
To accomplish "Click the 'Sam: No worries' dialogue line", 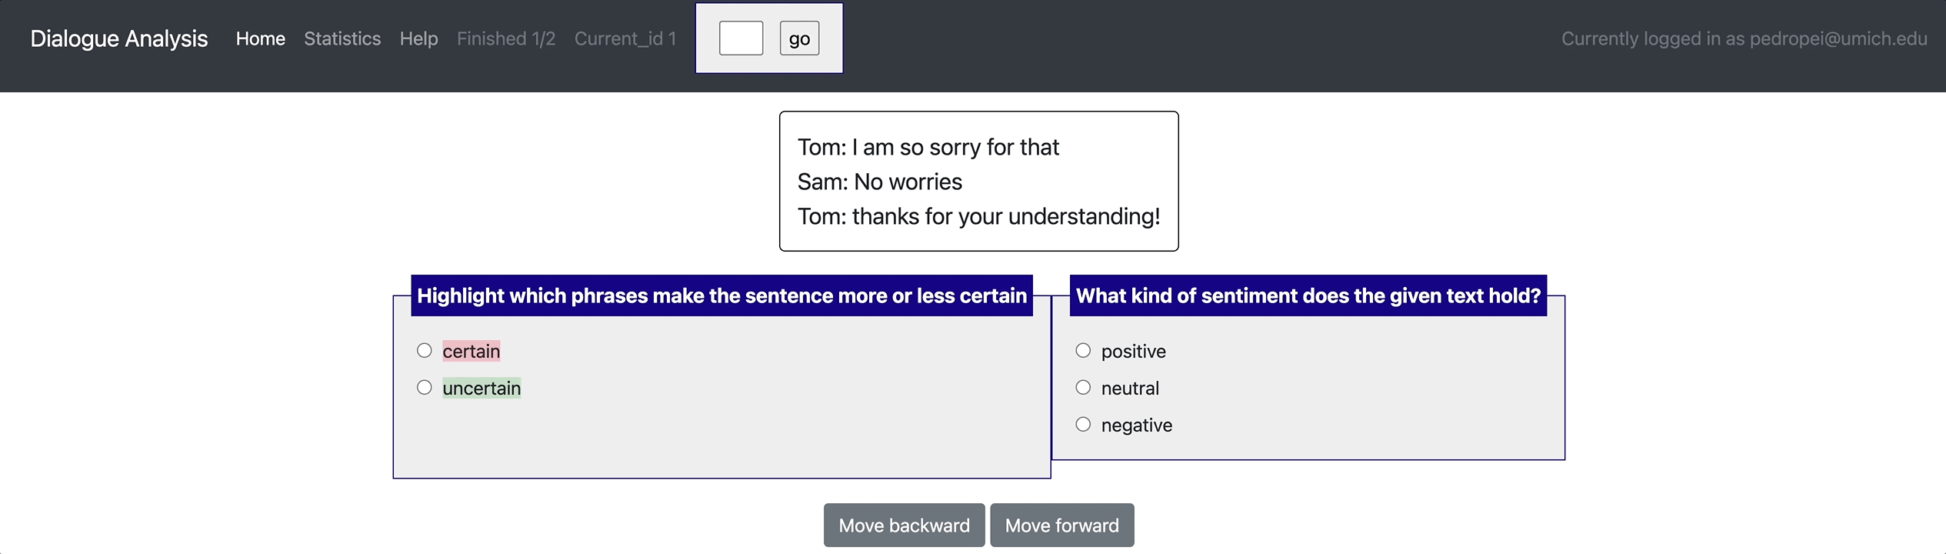I will coord(879,182).
